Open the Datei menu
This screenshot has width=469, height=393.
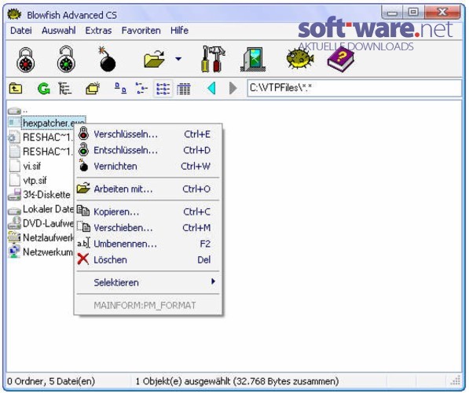(21, 31)
